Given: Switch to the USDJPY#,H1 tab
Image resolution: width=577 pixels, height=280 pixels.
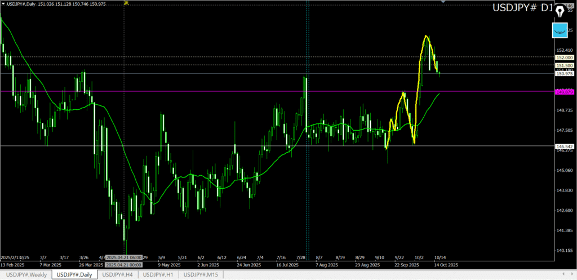Looking at the screenshot, I should 159,274.
